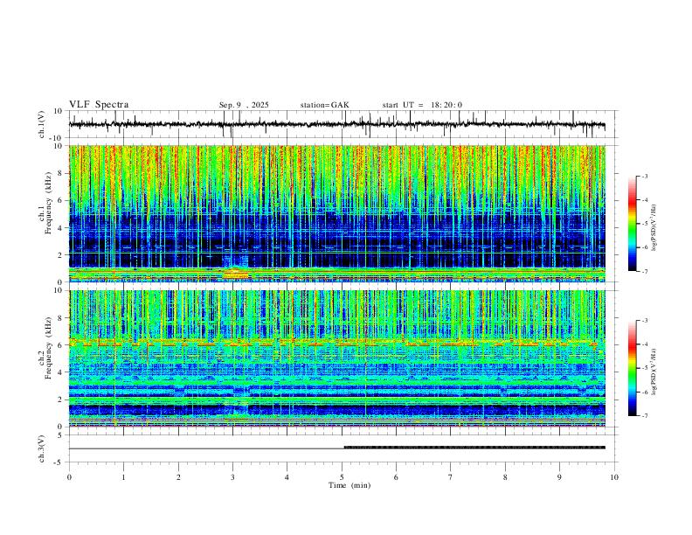Click the "ch.1 Frequency (kHz)" axis label
This screenshot has height=535, width=692.
45,203
